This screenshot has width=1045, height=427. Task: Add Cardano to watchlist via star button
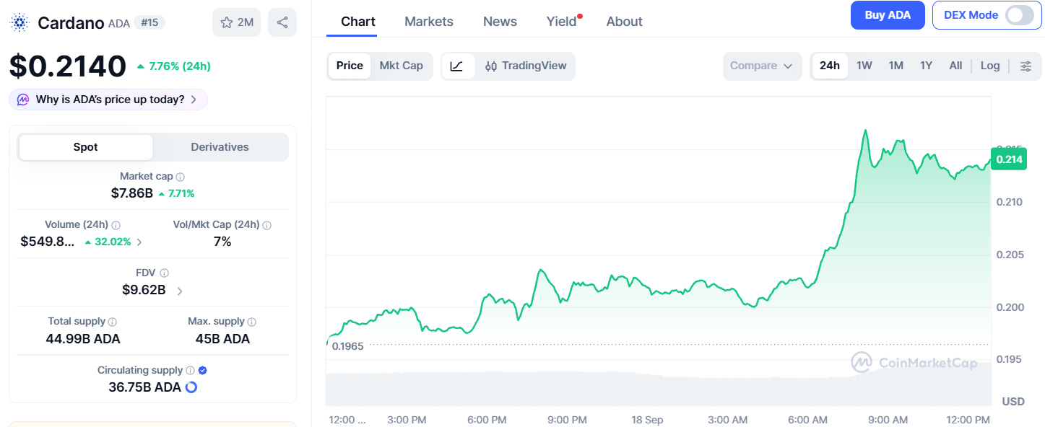[x=237, y=22]
